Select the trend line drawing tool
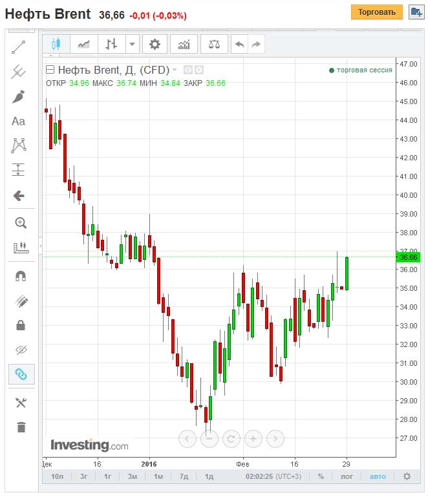 (18, 47)
